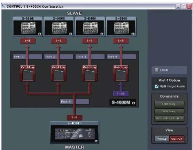Click the red 1-8 box above S-4000H

click(x=75, y=117)
